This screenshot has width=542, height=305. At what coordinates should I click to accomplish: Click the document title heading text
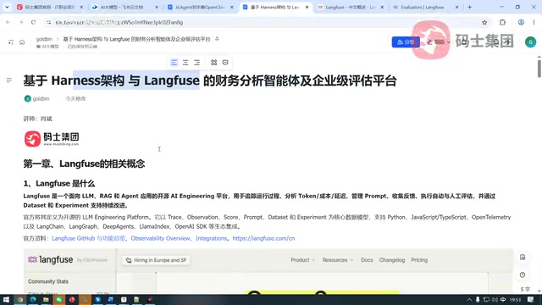[x=210, y=80]
